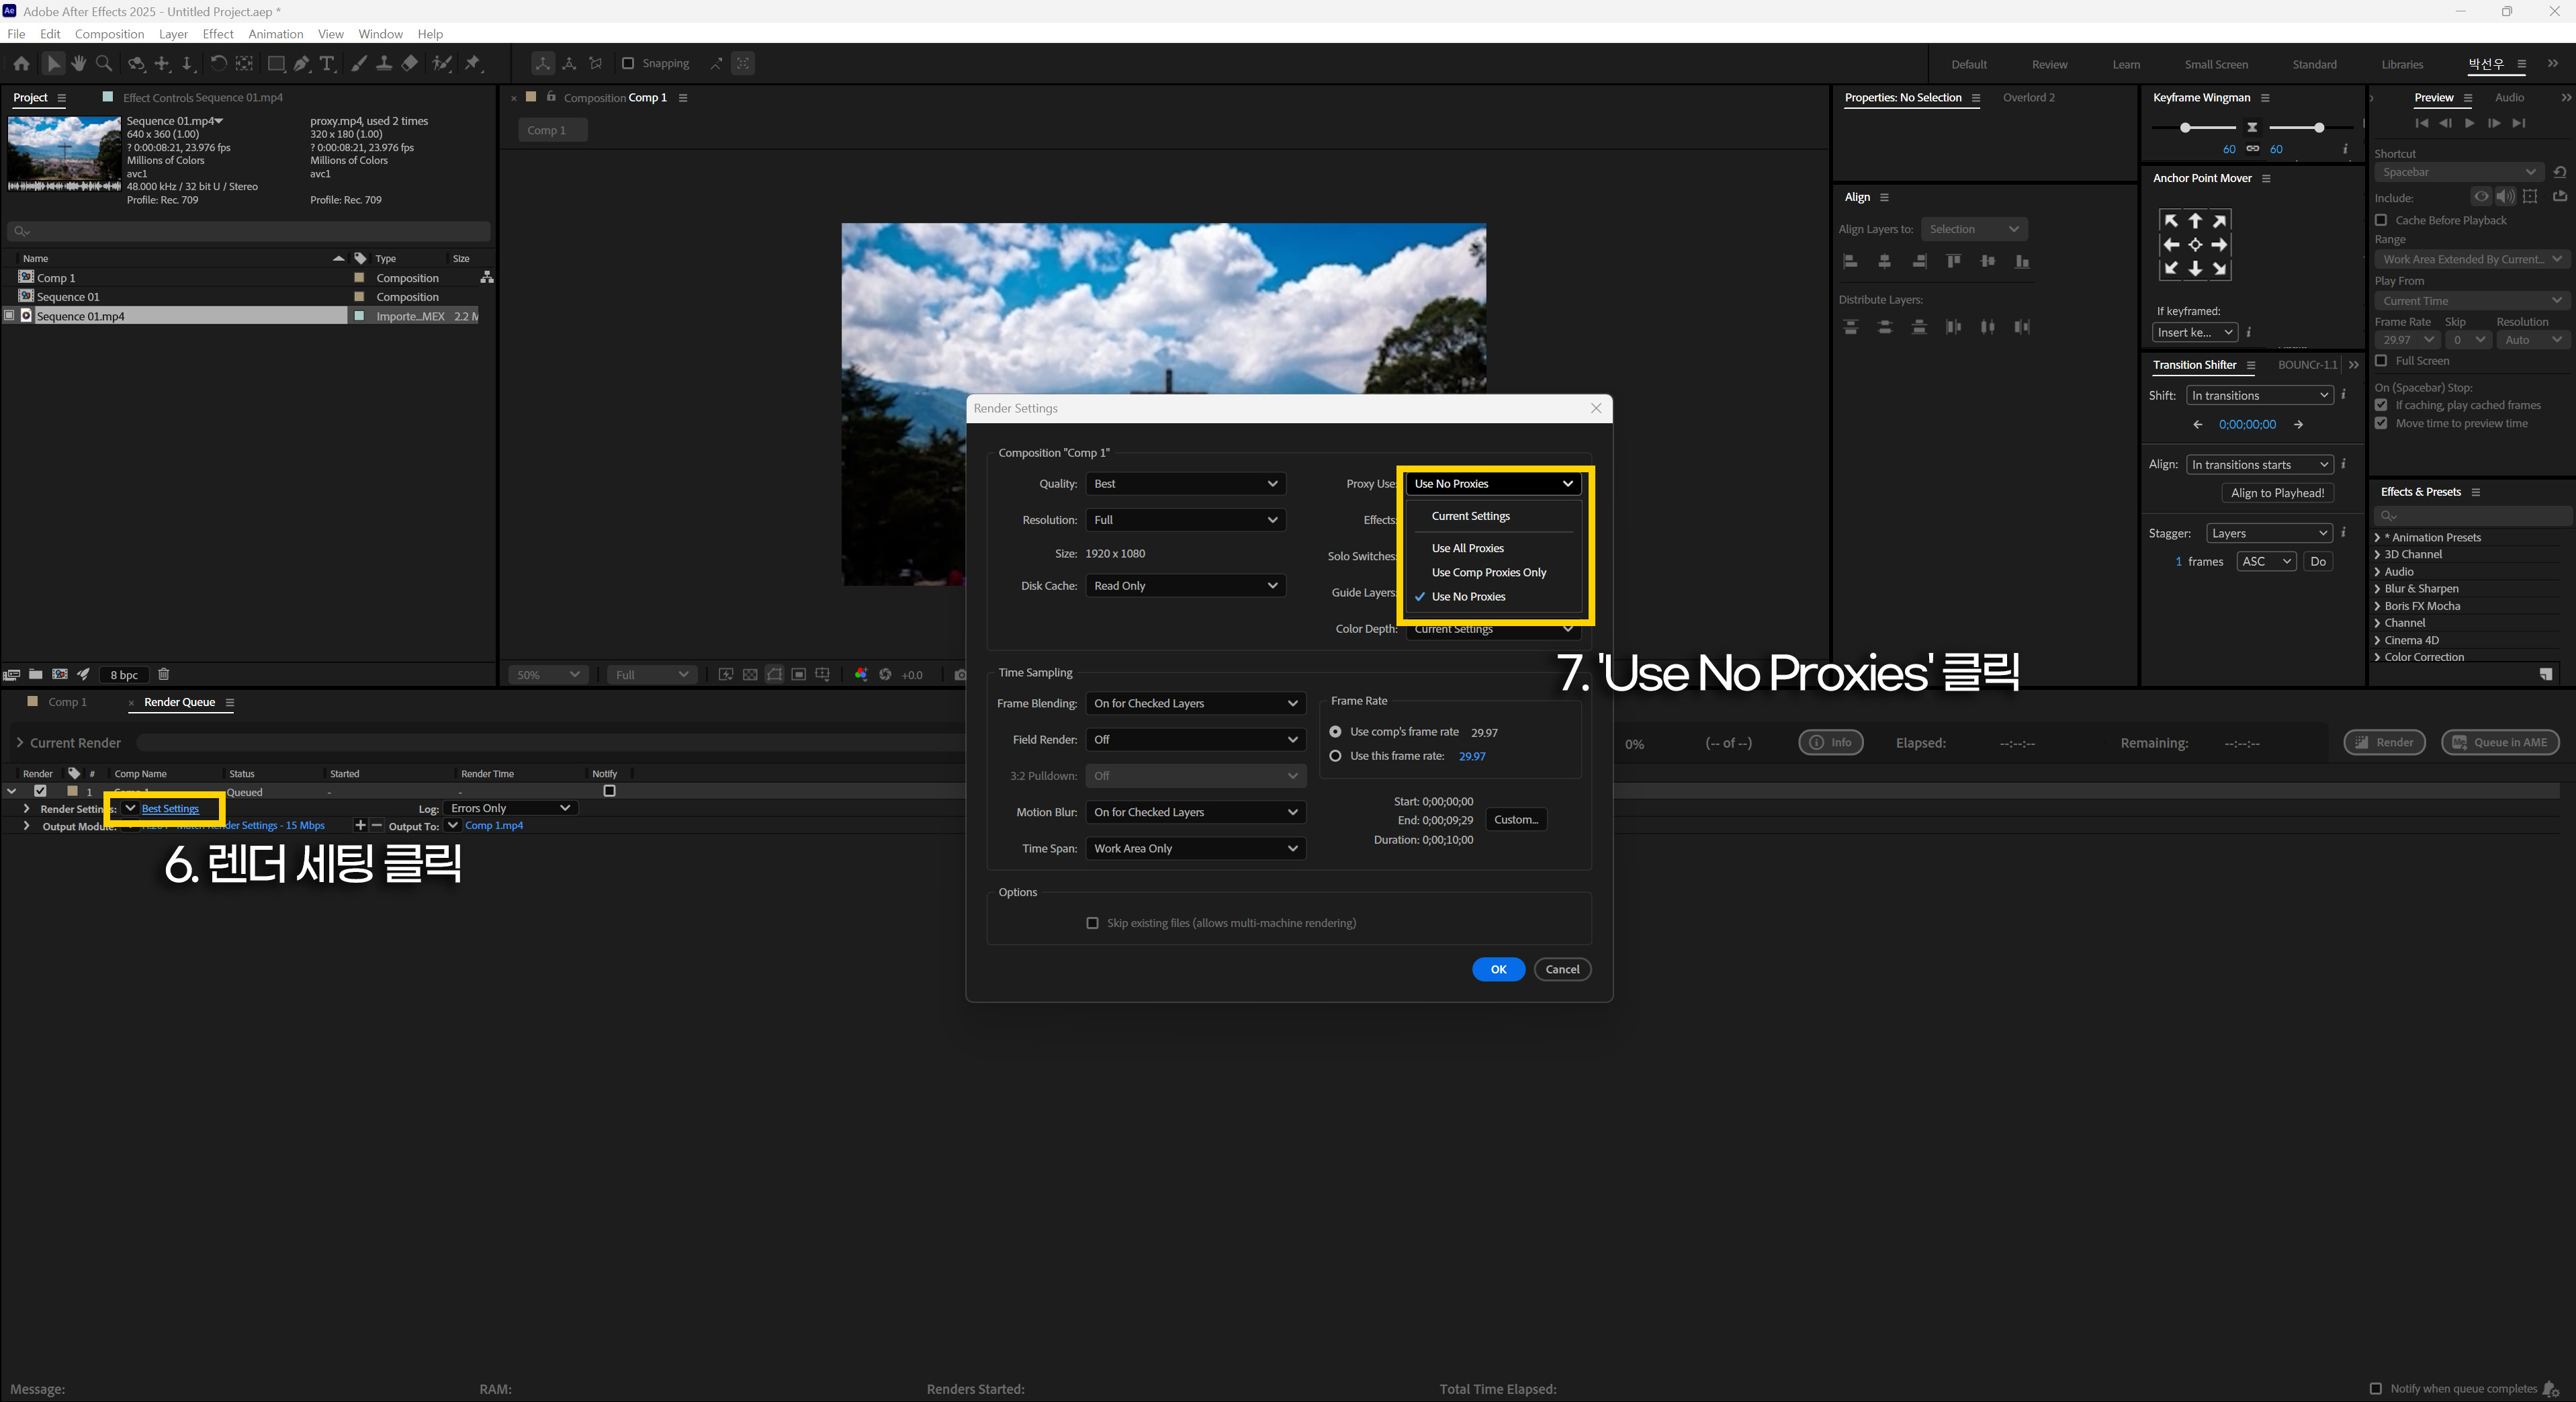Click top-left anchor point arrow

click(2170, 221)
